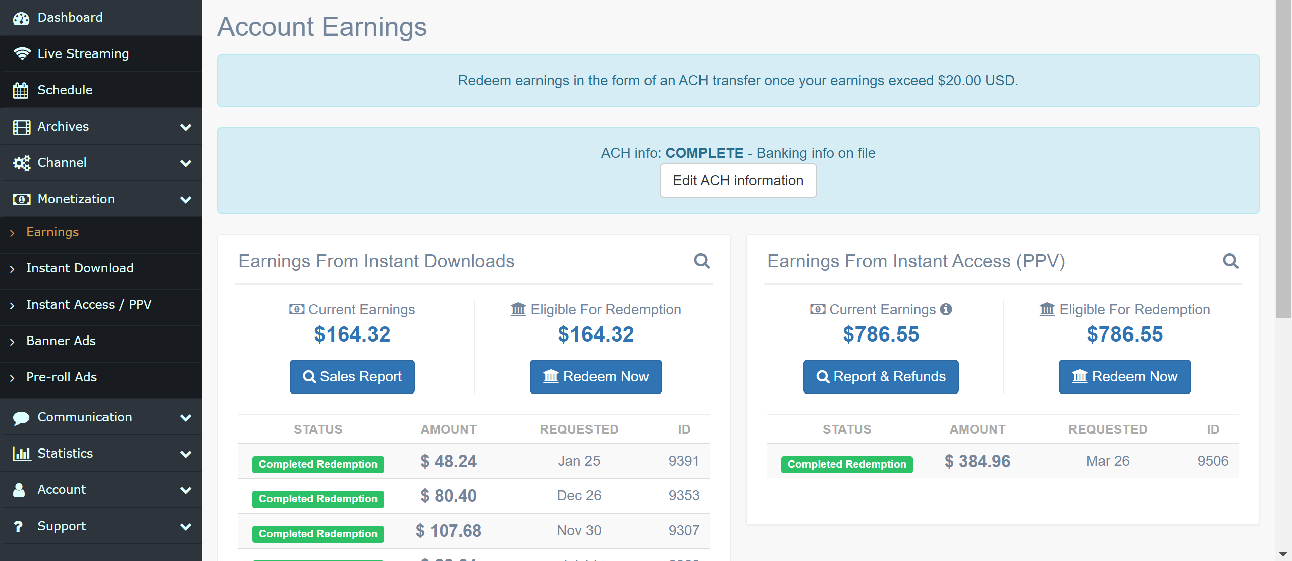This screenshot has height=561, width=1292.
Task: Click the Live Streaming wifi icon
Action: (x=21, y=54)
